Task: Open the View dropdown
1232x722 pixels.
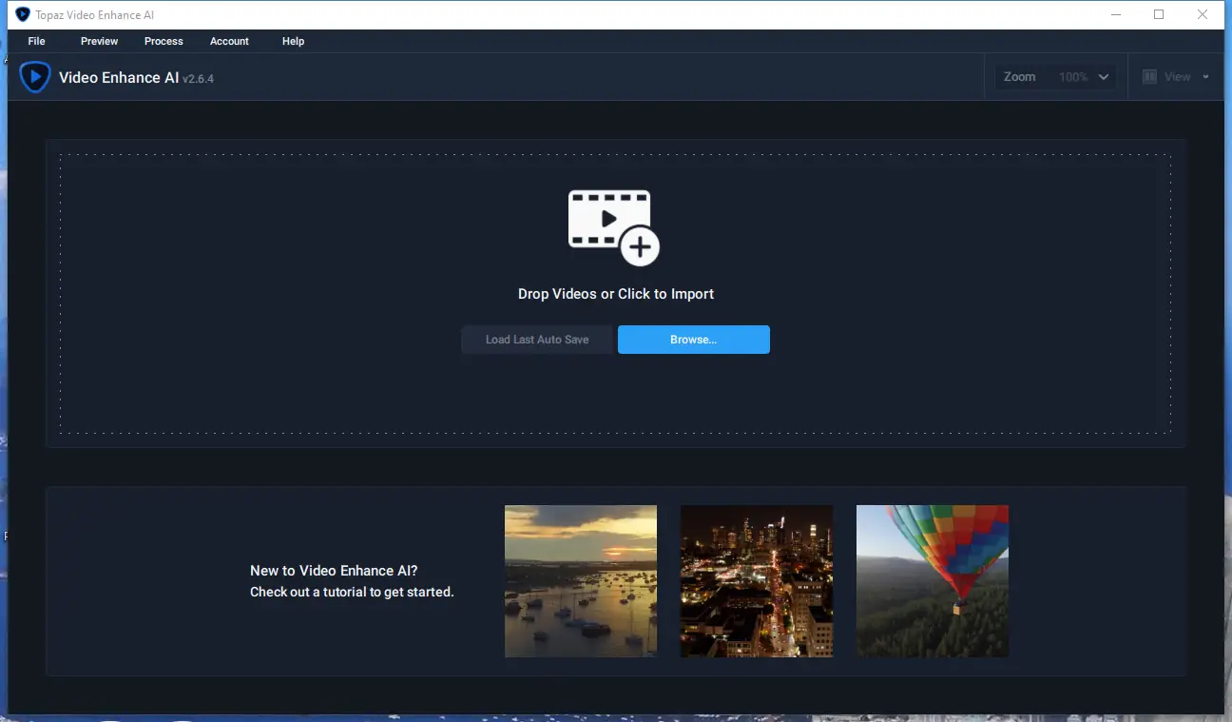Action: [x=1176, y=77]
